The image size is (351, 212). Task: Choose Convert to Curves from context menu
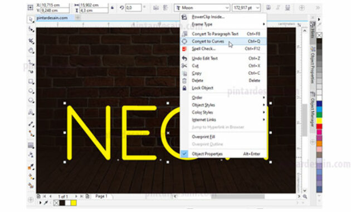[x=223, y=41]
